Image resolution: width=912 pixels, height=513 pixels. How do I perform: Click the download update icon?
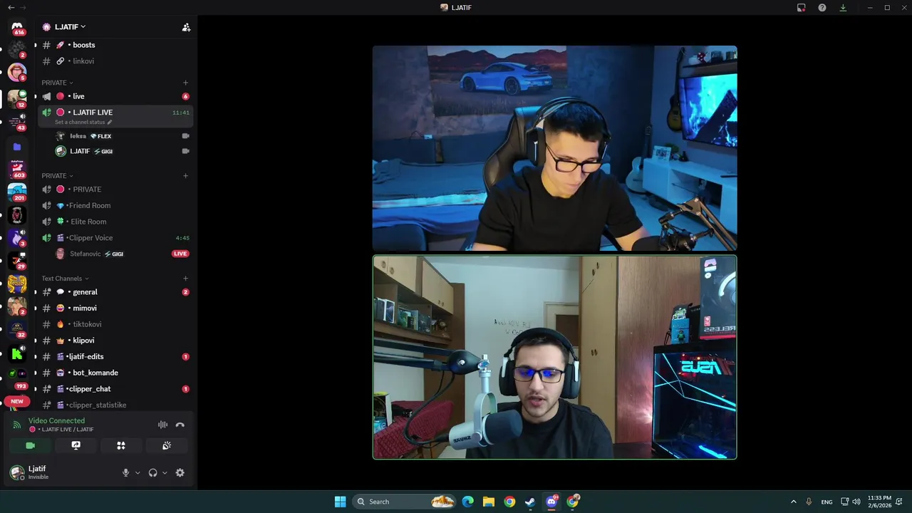click(844, 8)
